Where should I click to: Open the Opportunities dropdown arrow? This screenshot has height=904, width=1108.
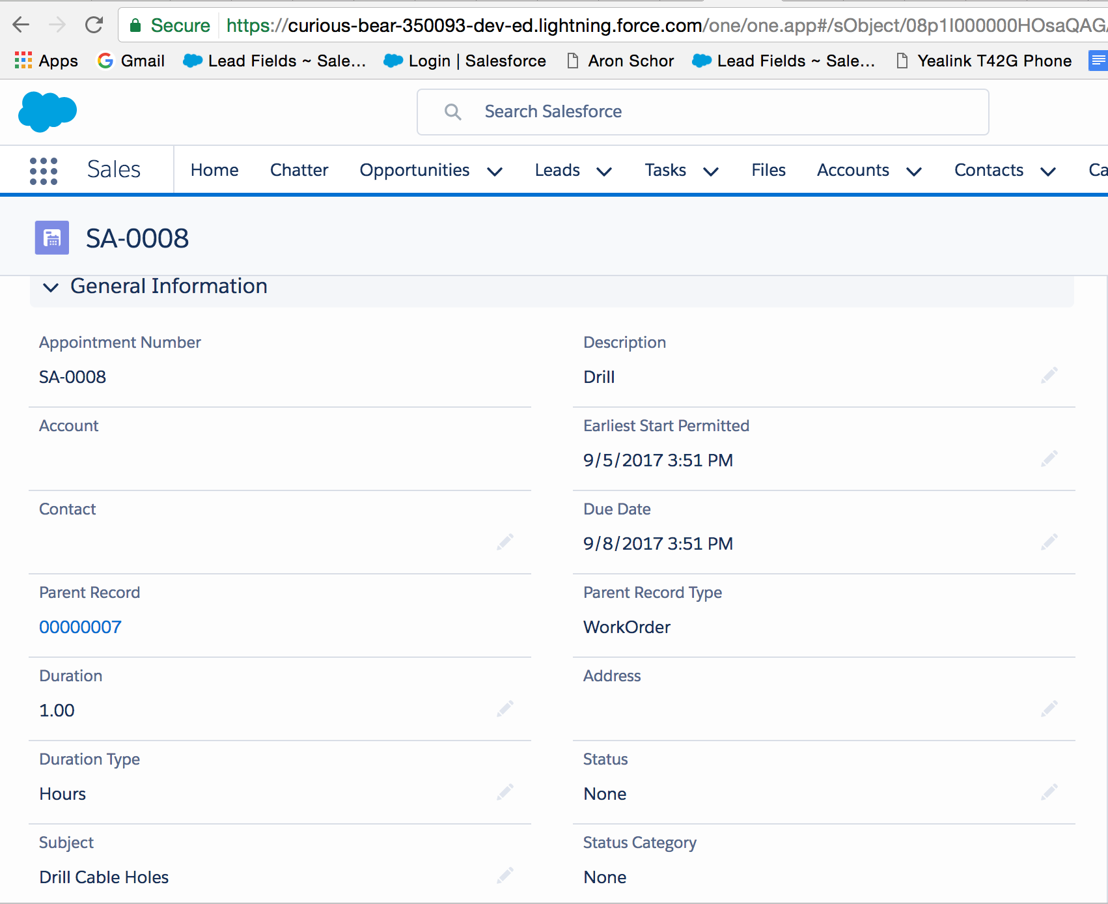click(495, 171)
